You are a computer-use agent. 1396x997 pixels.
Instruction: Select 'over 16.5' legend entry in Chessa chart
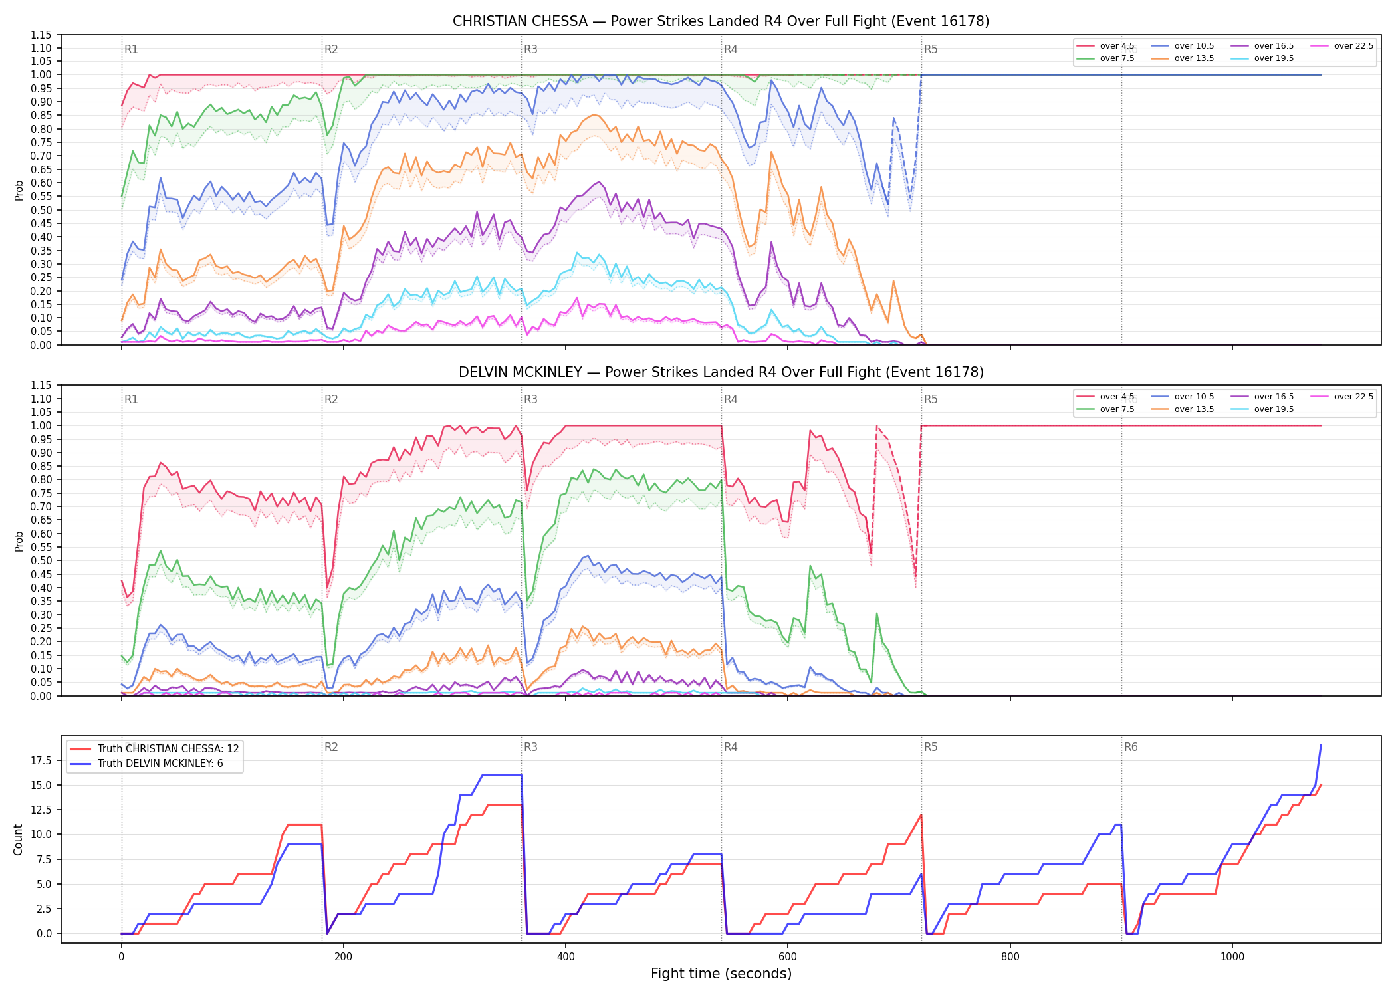(1262, 46)
